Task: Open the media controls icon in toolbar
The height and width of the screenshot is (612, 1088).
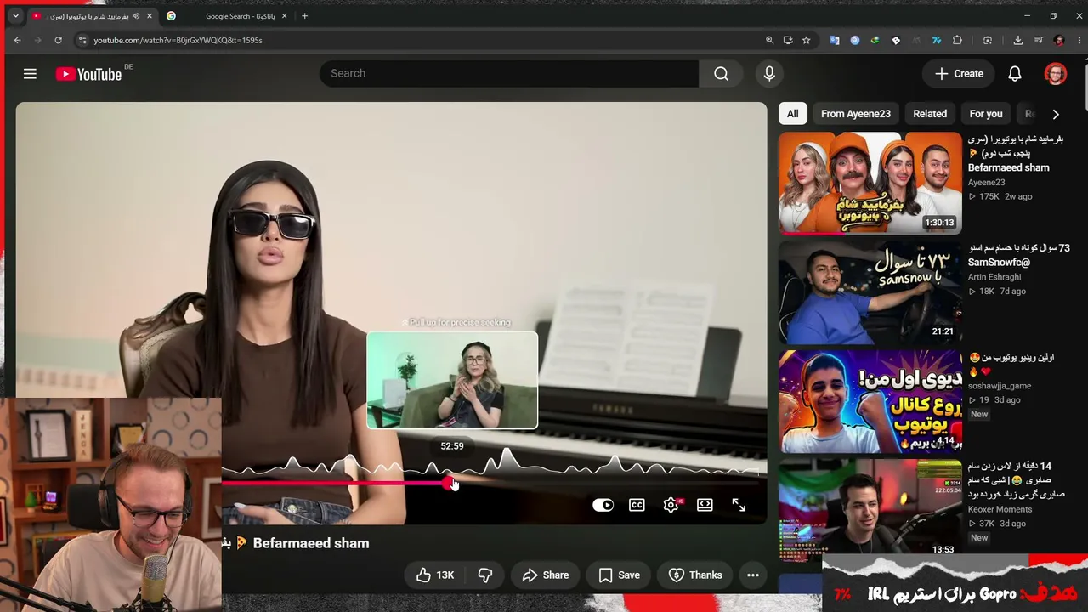Action: (x=1039, y=40)
